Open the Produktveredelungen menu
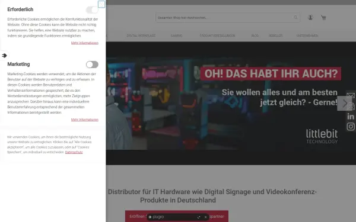 click(217, 36)
